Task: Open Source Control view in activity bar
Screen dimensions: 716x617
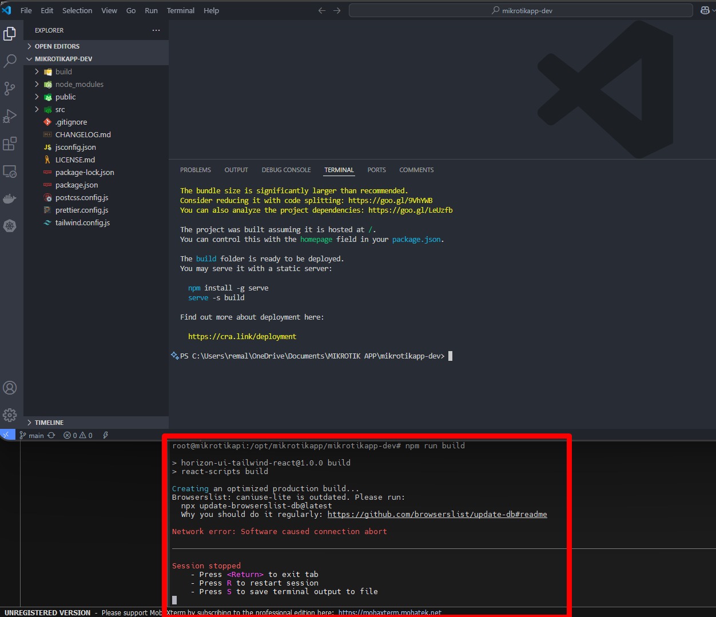Action: (x=10, y=89)
